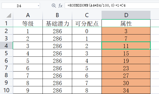The width and height of the screenshot is (159, 94).
Task: Select cell C3 with value 1
Action: click(x=87, y=38)
